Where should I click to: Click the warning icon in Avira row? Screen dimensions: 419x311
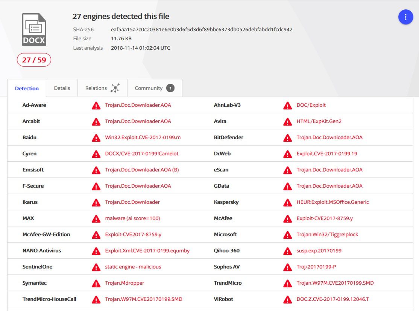point(287,121)
